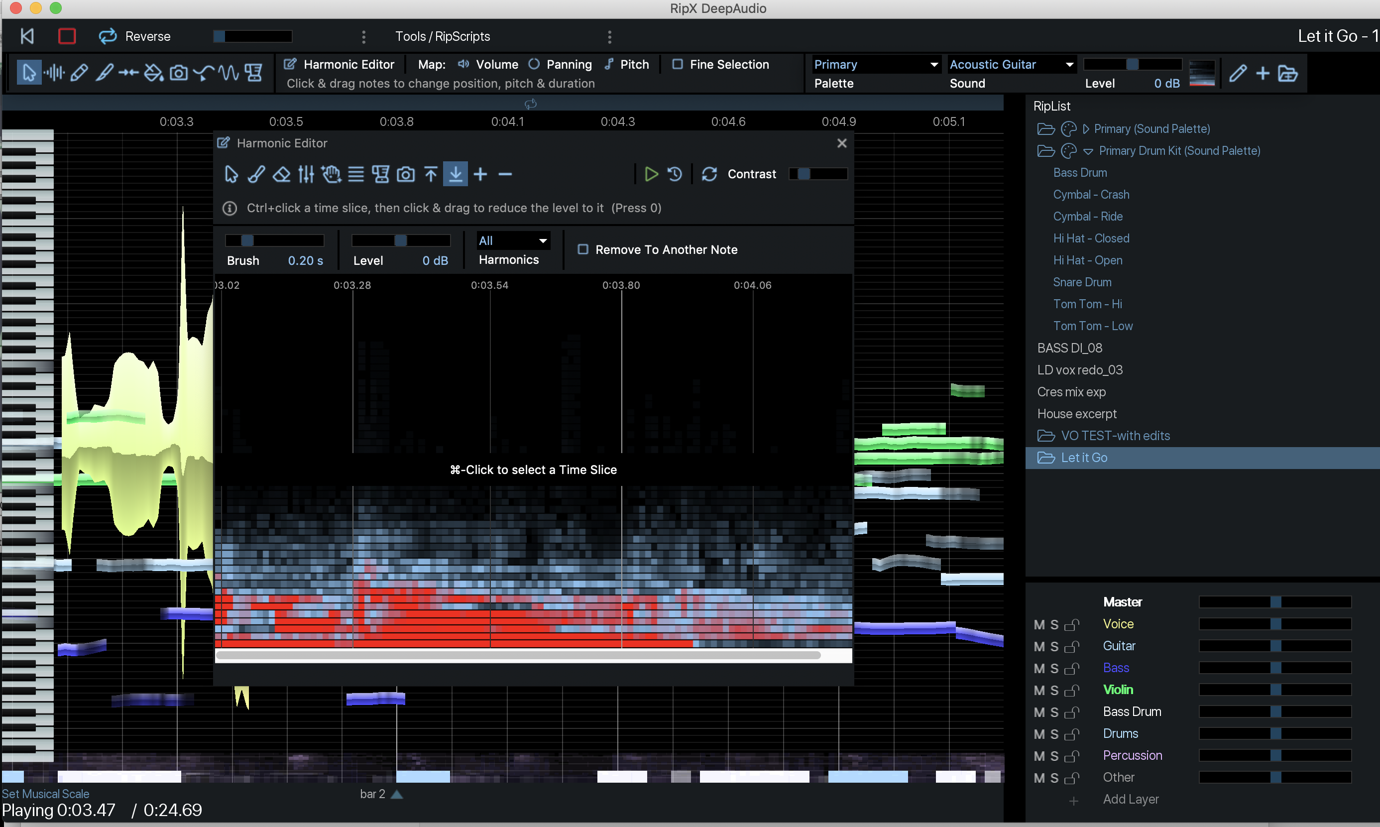Mute the Voice layer
This screenshot has width=1380, height=827.
[1039, 625]
